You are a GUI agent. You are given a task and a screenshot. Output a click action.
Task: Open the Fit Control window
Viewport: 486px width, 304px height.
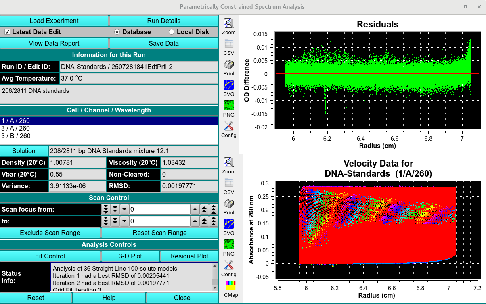(50, 256)
